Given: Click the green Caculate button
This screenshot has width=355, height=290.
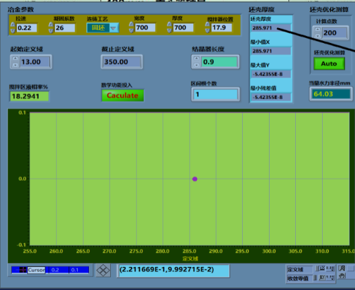Looking at the screenshot, I should click(123, 95).
